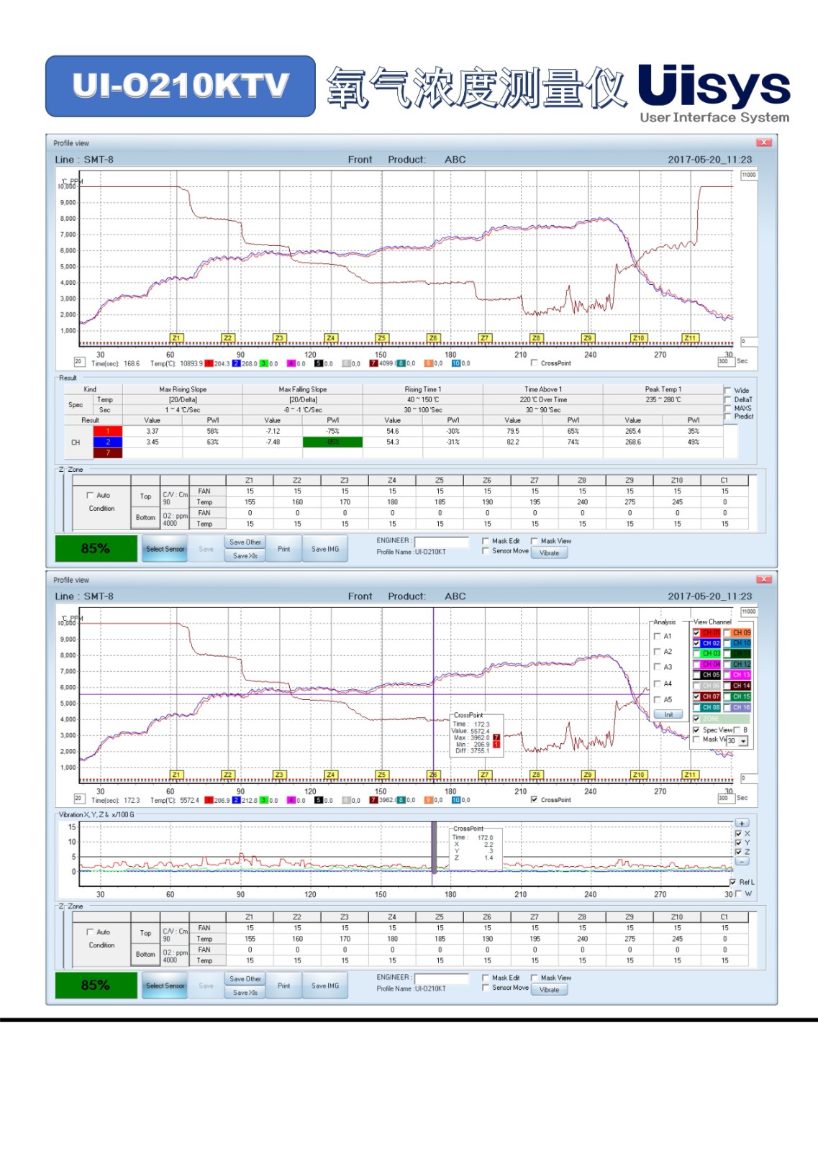Click the minus button beside vibration graph
The width and height of the screenshot is (818, 1151).
tap(742, 861)
